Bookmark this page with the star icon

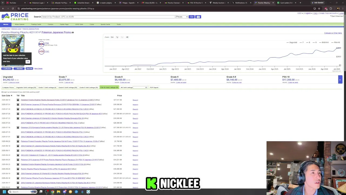tap(319, 8)
